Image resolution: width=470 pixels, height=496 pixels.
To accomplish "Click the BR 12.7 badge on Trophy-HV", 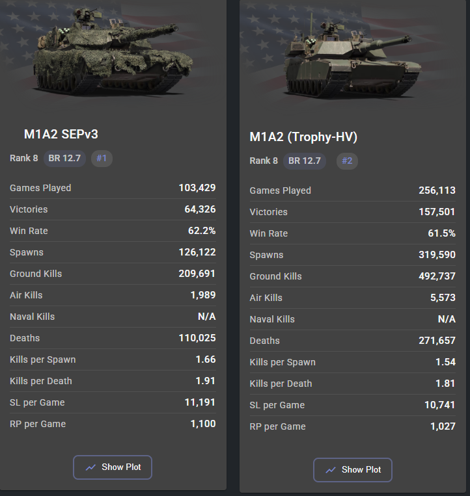I will [305, 161].
